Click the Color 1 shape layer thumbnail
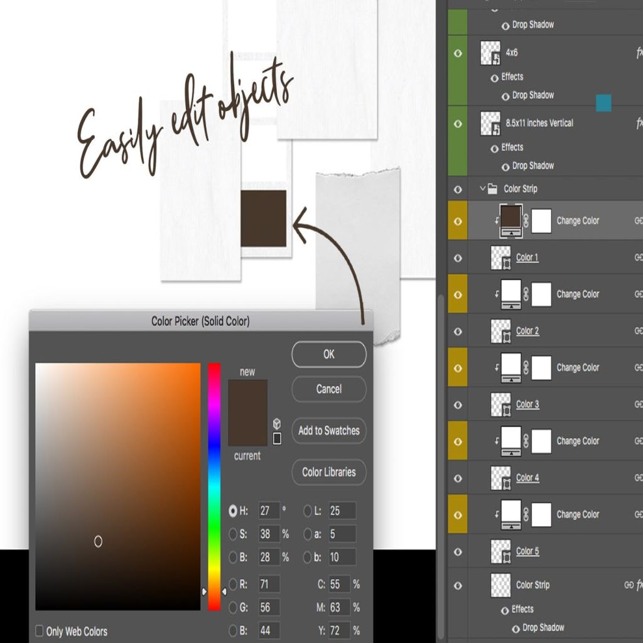Viewport: 643px width, 643px height. point(500,257)
